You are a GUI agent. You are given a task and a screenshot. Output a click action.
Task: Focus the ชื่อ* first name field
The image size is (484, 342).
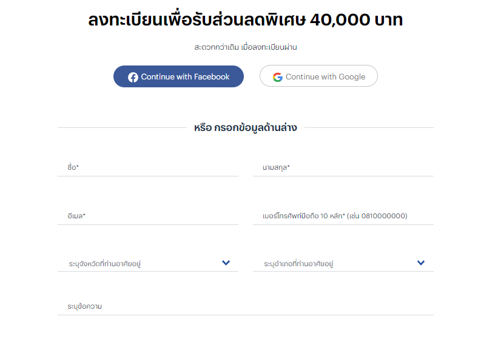pyautogui.click(x=148, y=167)
